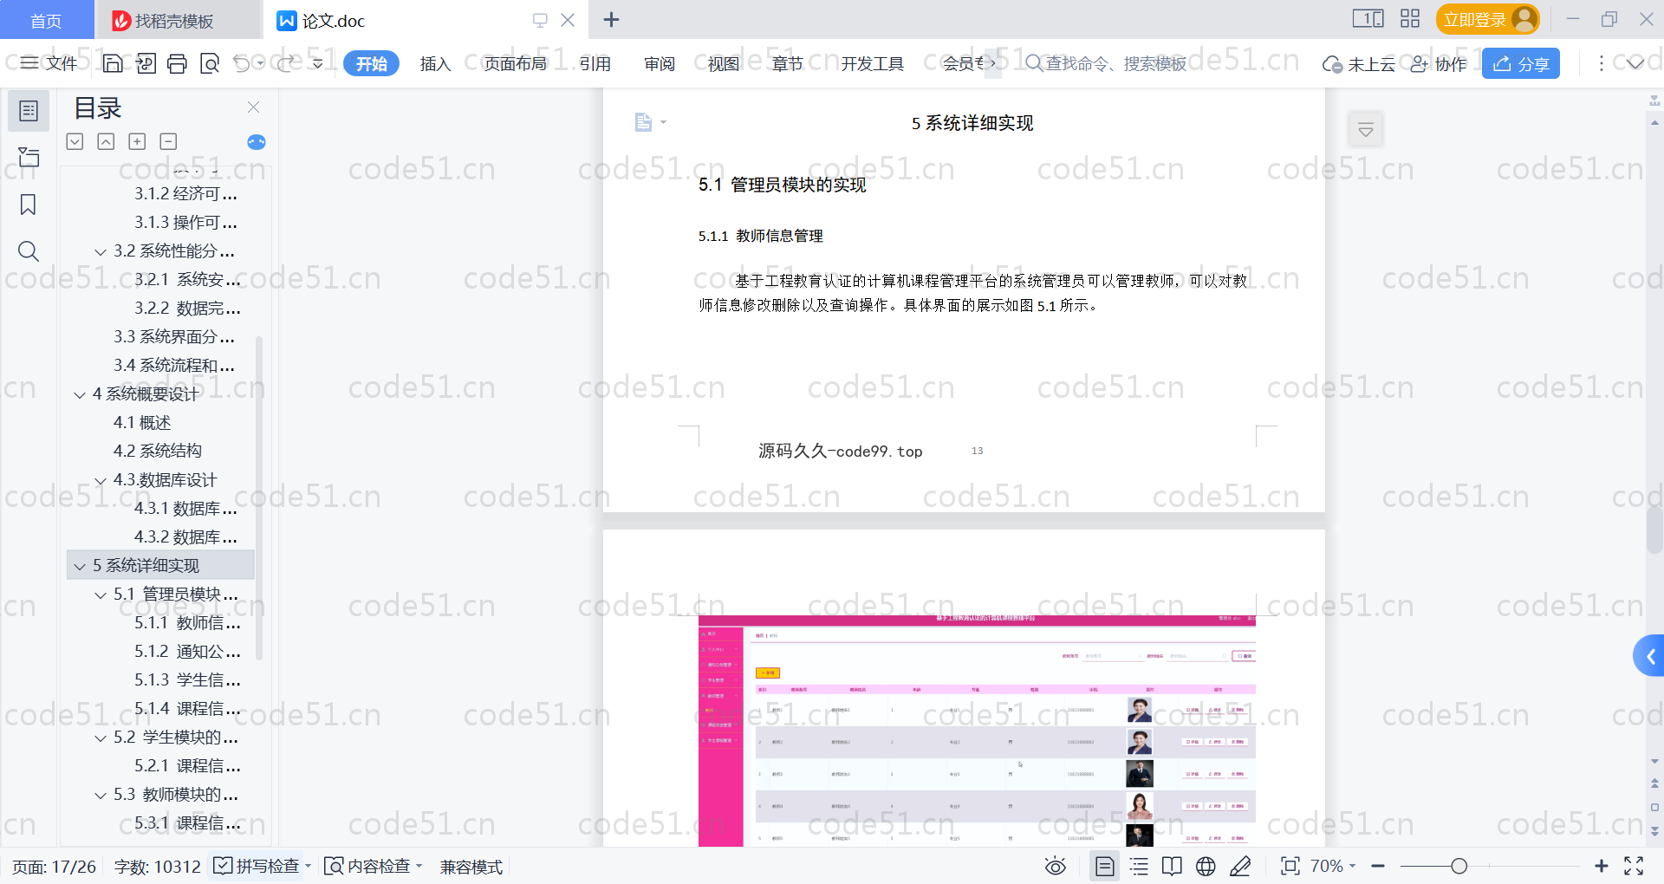Open 70% zoom level dropdown

coord(1332,866)
